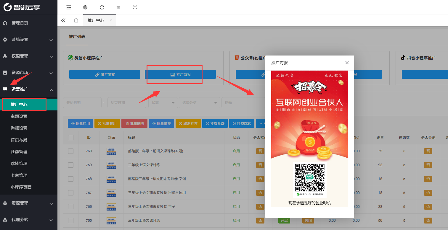
Task: Click 批量禁用 button
Action: pyautogui.click(x=107, y=123)
